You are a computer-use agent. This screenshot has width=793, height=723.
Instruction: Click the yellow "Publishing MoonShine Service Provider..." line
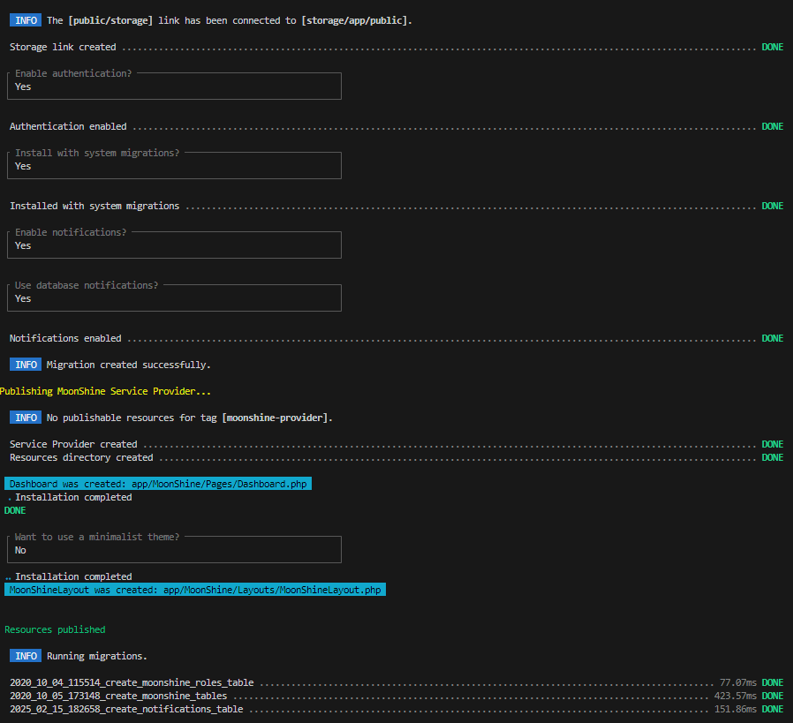[x=105, y=391]
